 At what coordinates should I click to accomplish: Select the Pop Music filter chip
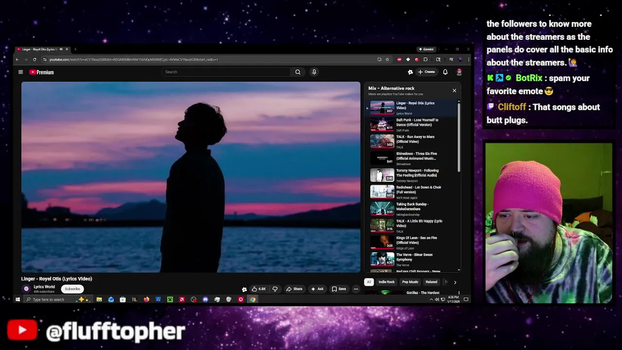coord(410,282)
